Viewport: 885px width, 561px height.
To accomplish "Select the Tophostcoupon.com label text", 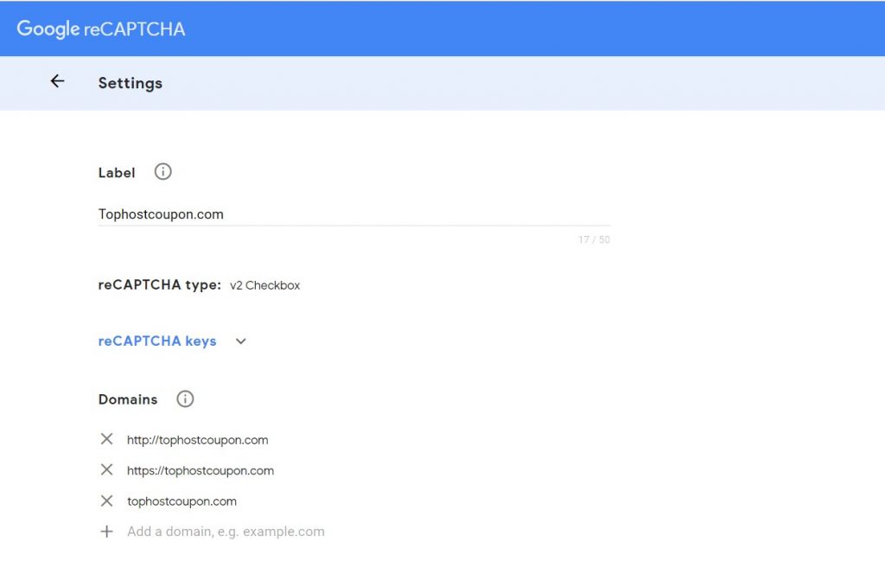I will coord(161,214).
